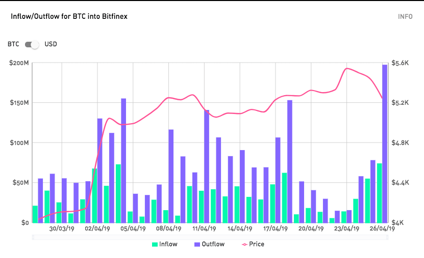Toggle Price line in legend
424x258 pixels.
point(257,244)
